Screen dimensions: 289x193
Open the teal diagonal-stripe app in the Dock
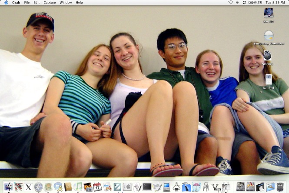pyautogui.click(x=117, y=187)
